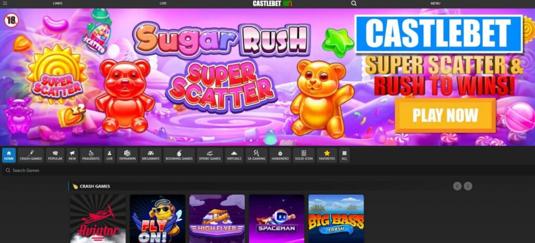The image size is (535, 243).
Task: Click the 18+ age restriction badge
Action: (11, 20)
